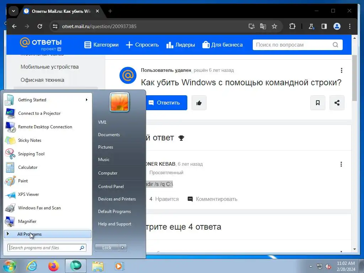Open Windows Fax and Scan
Screen dimensions: 364x273
(x=48, y=208)
